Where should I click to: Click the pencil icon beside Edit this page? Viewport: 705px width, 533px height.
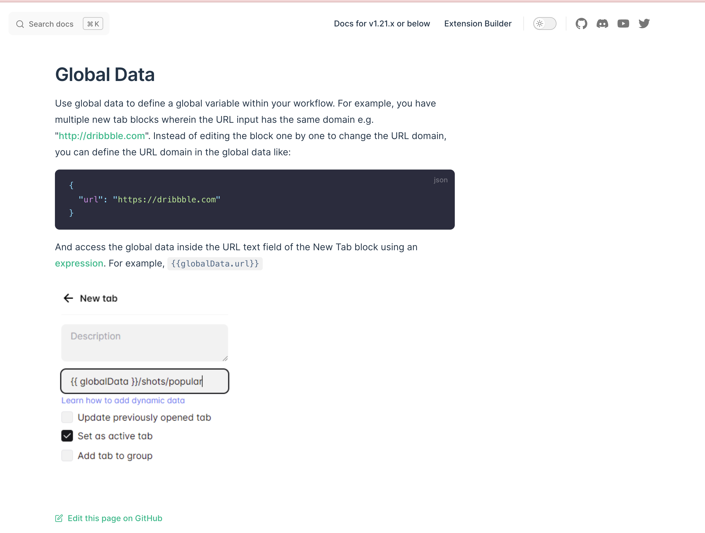click(x=59, y=518)
